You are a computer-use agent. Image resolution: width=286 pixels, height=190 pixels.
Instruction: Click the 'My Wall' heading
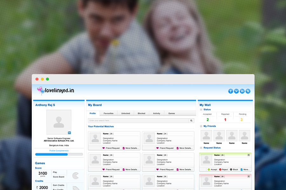(x=205, y=105)
